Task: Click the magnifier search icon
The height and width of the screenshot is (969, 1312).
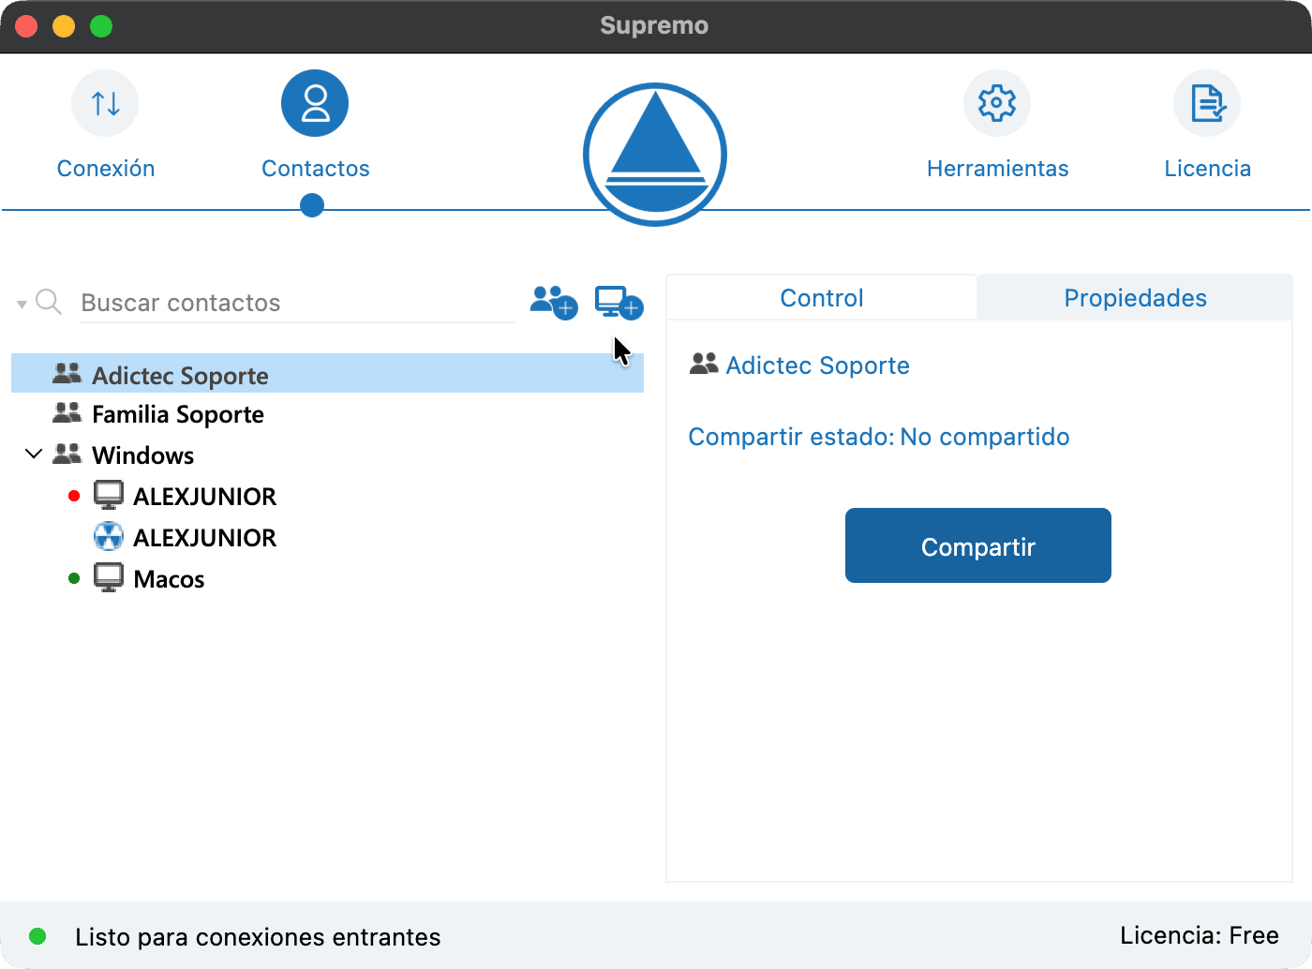Action: 49,302
